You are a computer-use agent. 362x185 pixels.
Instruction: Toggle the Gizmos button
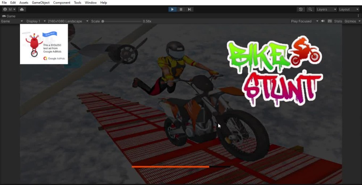pos(350,21)
